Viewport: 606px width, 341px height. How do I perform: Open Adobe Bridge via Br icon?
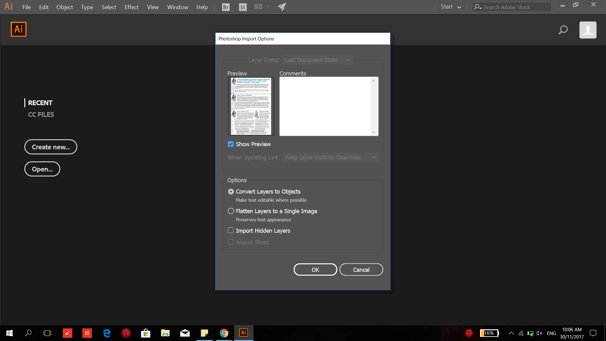click(x=226, y=7)
